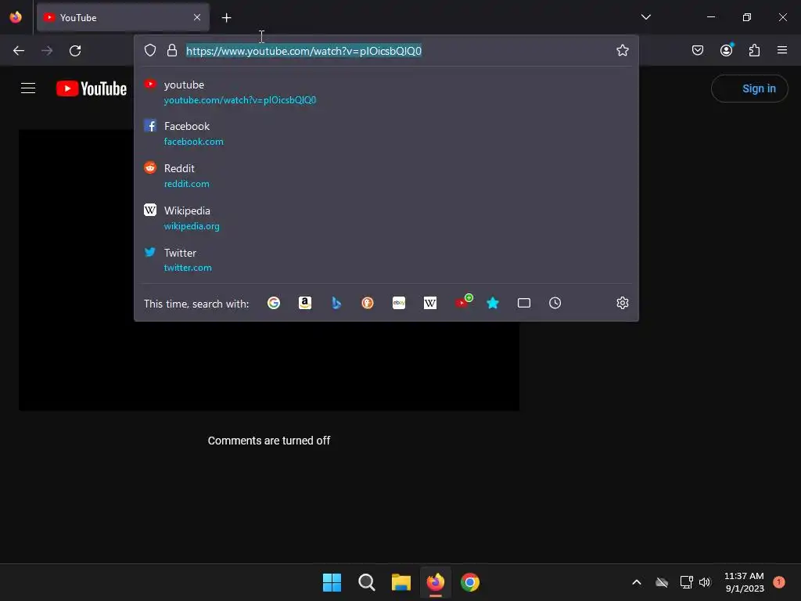The image size is (801, 601).
Task: Search bookmarks with star icon
Action: (493, 303)
